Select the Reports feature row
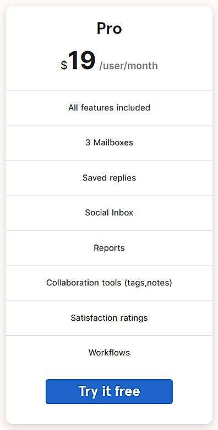Image resolution: width=218 pixels, height=430 pixels. 109,248
